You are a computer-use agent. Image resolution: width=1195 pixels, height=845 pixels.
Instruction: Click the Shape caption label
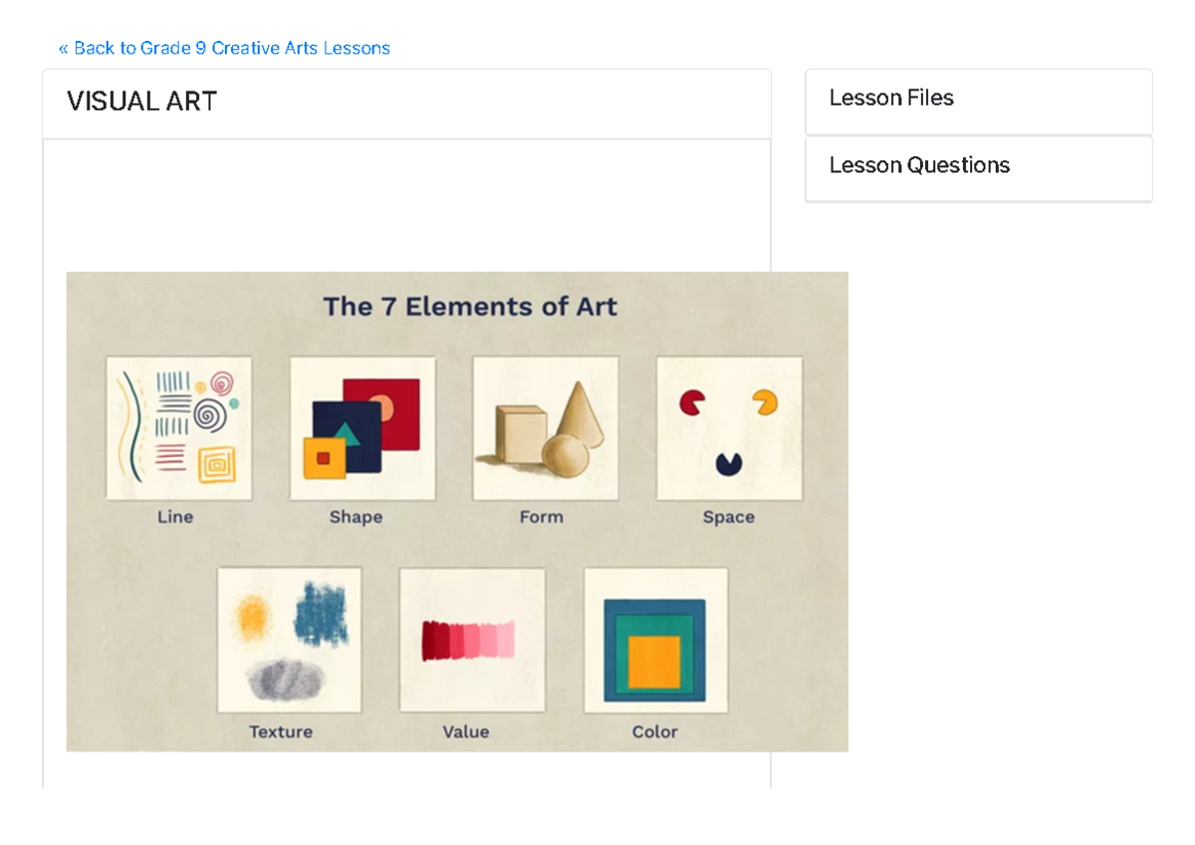pyautogui.click(x=357, y=517)
